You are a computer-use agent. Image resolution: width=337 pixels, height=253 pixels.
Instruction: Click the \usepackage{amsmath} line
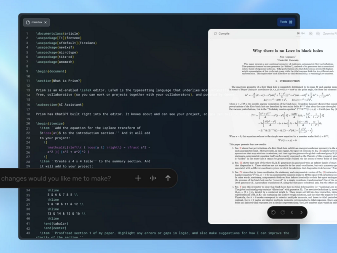click(x=55, y=62)
